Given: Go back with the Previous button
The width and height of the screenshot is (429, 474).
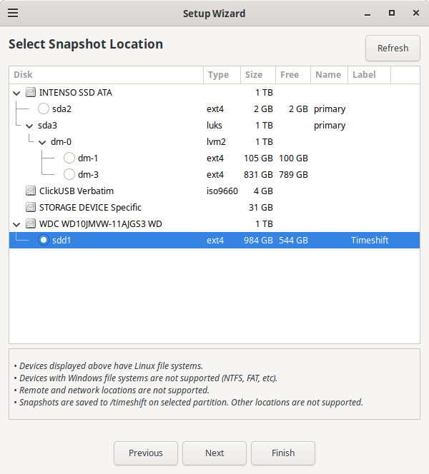Looking at the screenshot, I should [x=146, y=453].
